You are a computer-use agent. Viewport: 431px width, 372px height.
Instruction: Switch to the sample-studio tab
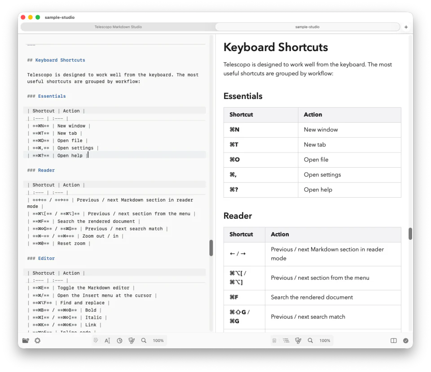click(307, 27)
